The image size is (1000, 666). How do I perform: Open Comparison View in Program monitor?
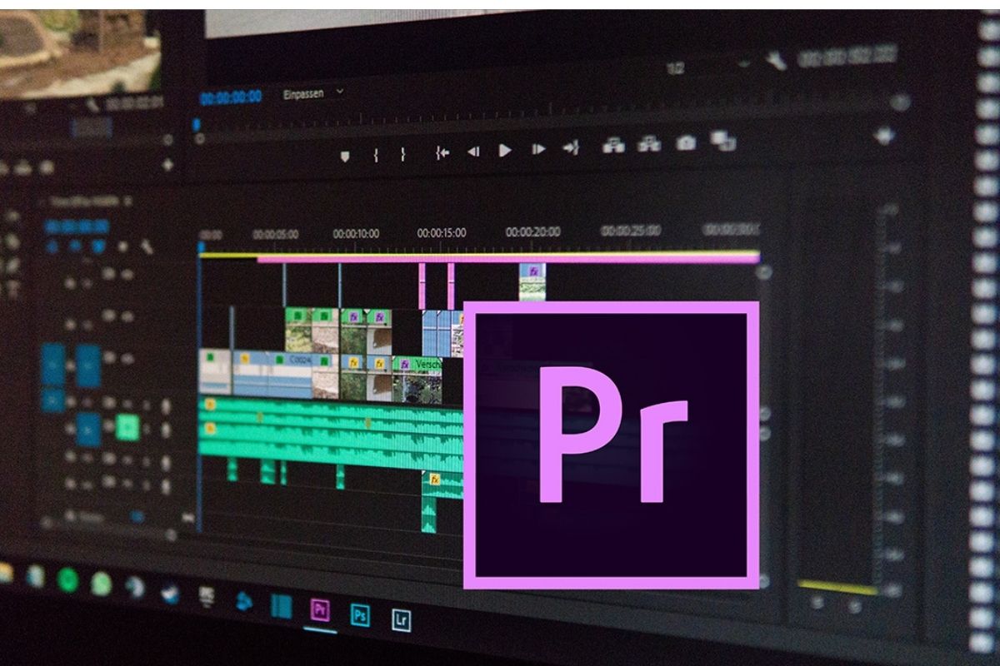click(x=722, y=141)
